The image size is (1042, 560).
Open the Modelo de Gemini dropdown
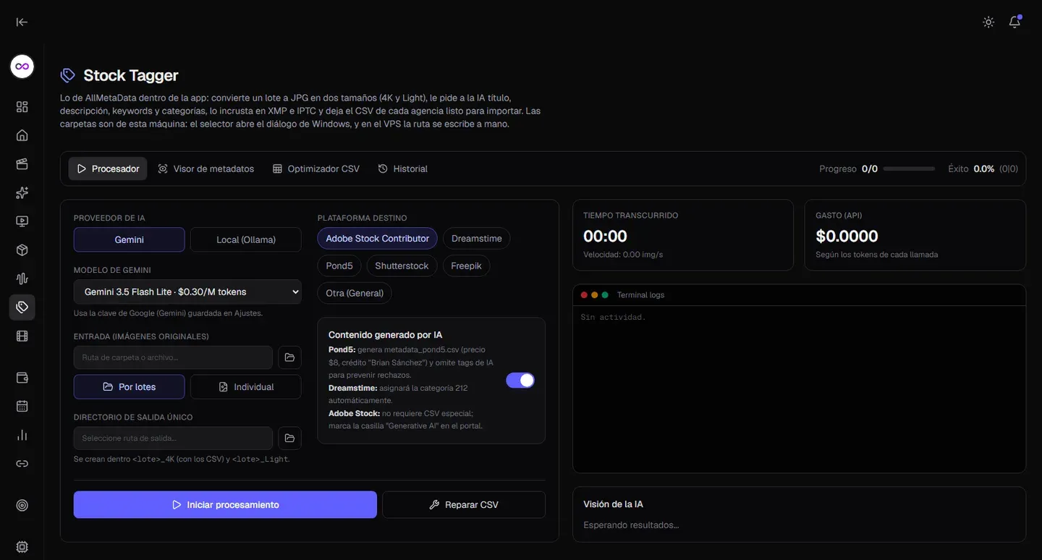click(187, 292)
